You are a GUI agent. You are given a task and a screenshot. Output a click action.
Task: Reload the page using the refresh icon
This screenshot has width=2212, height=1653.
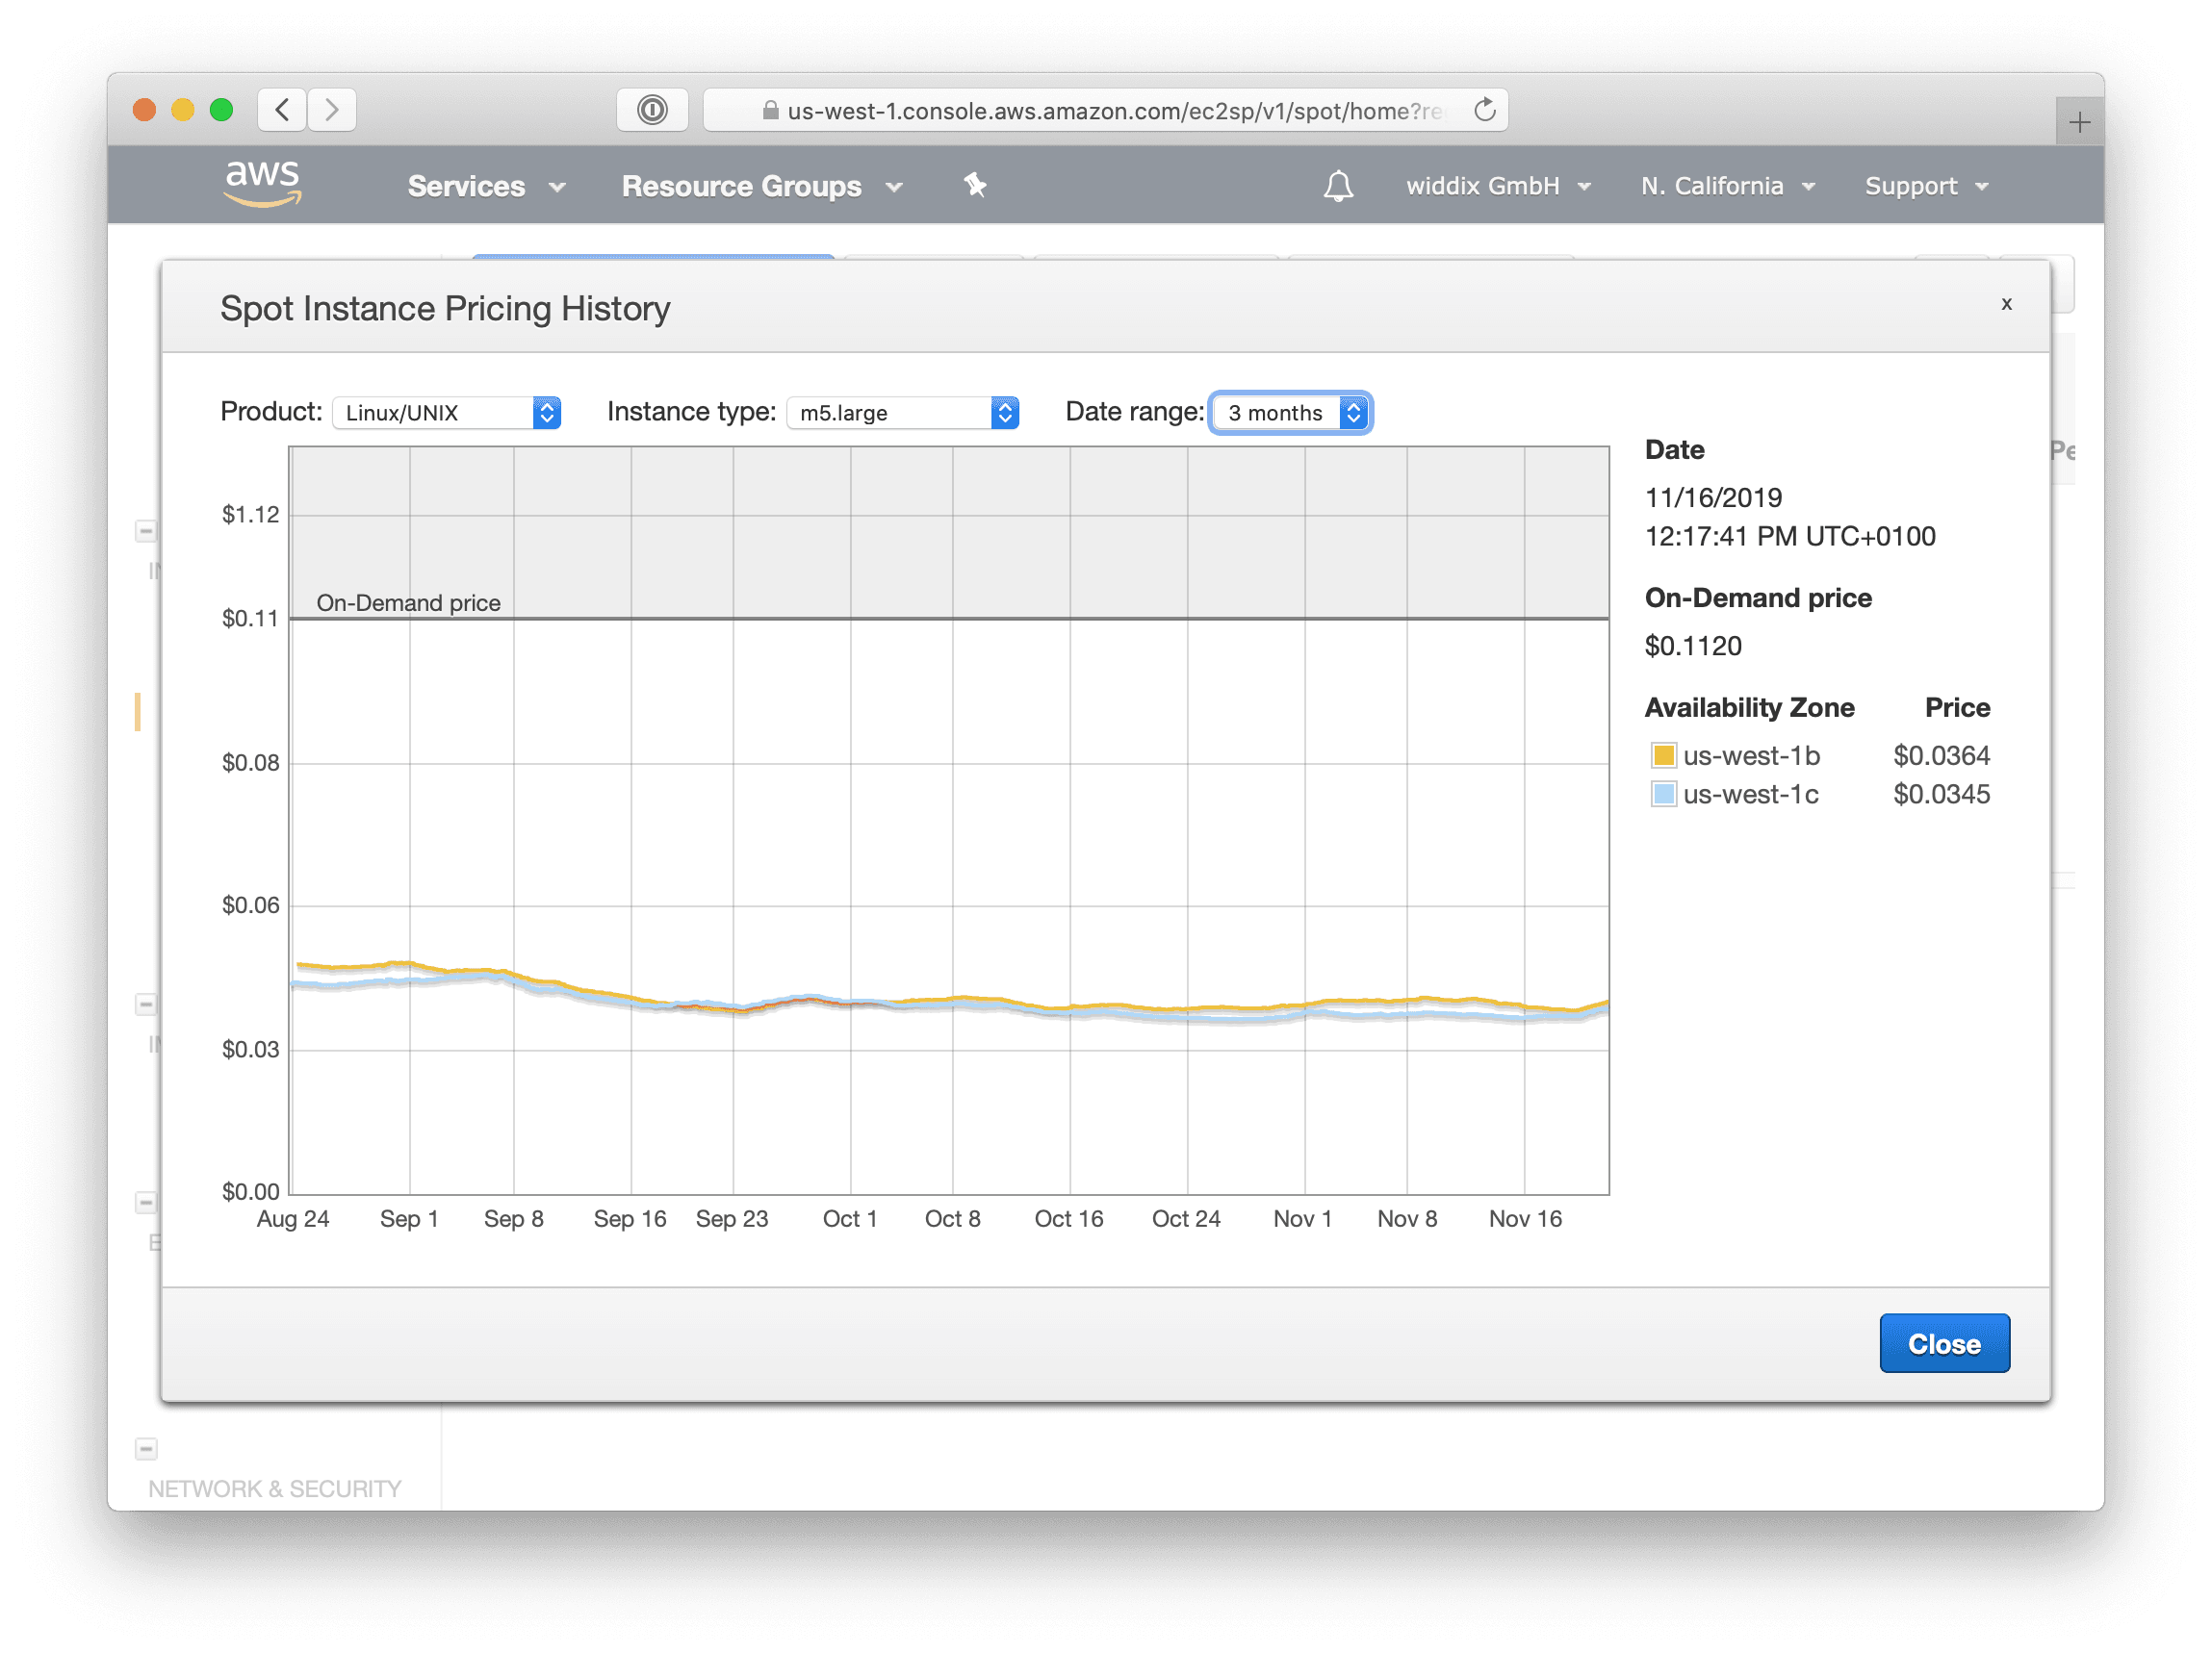[x=1484, y=110]
